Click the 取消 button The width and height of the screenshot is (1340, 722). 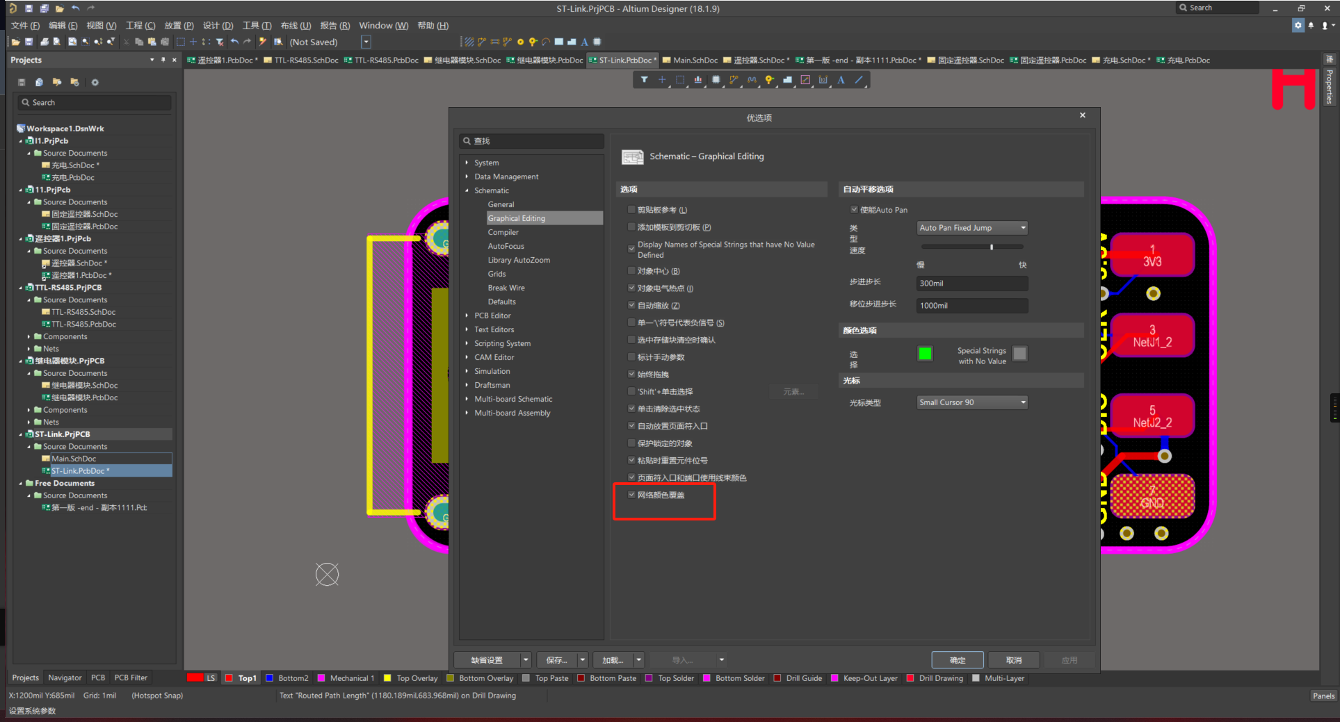pos(1013,660)
